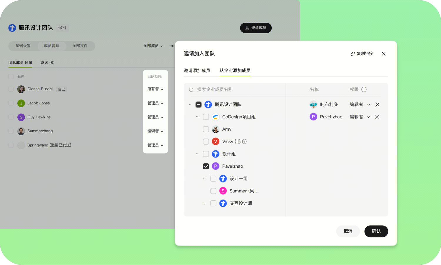
Task: Click the 取消 cancel button
Action: 348,231
